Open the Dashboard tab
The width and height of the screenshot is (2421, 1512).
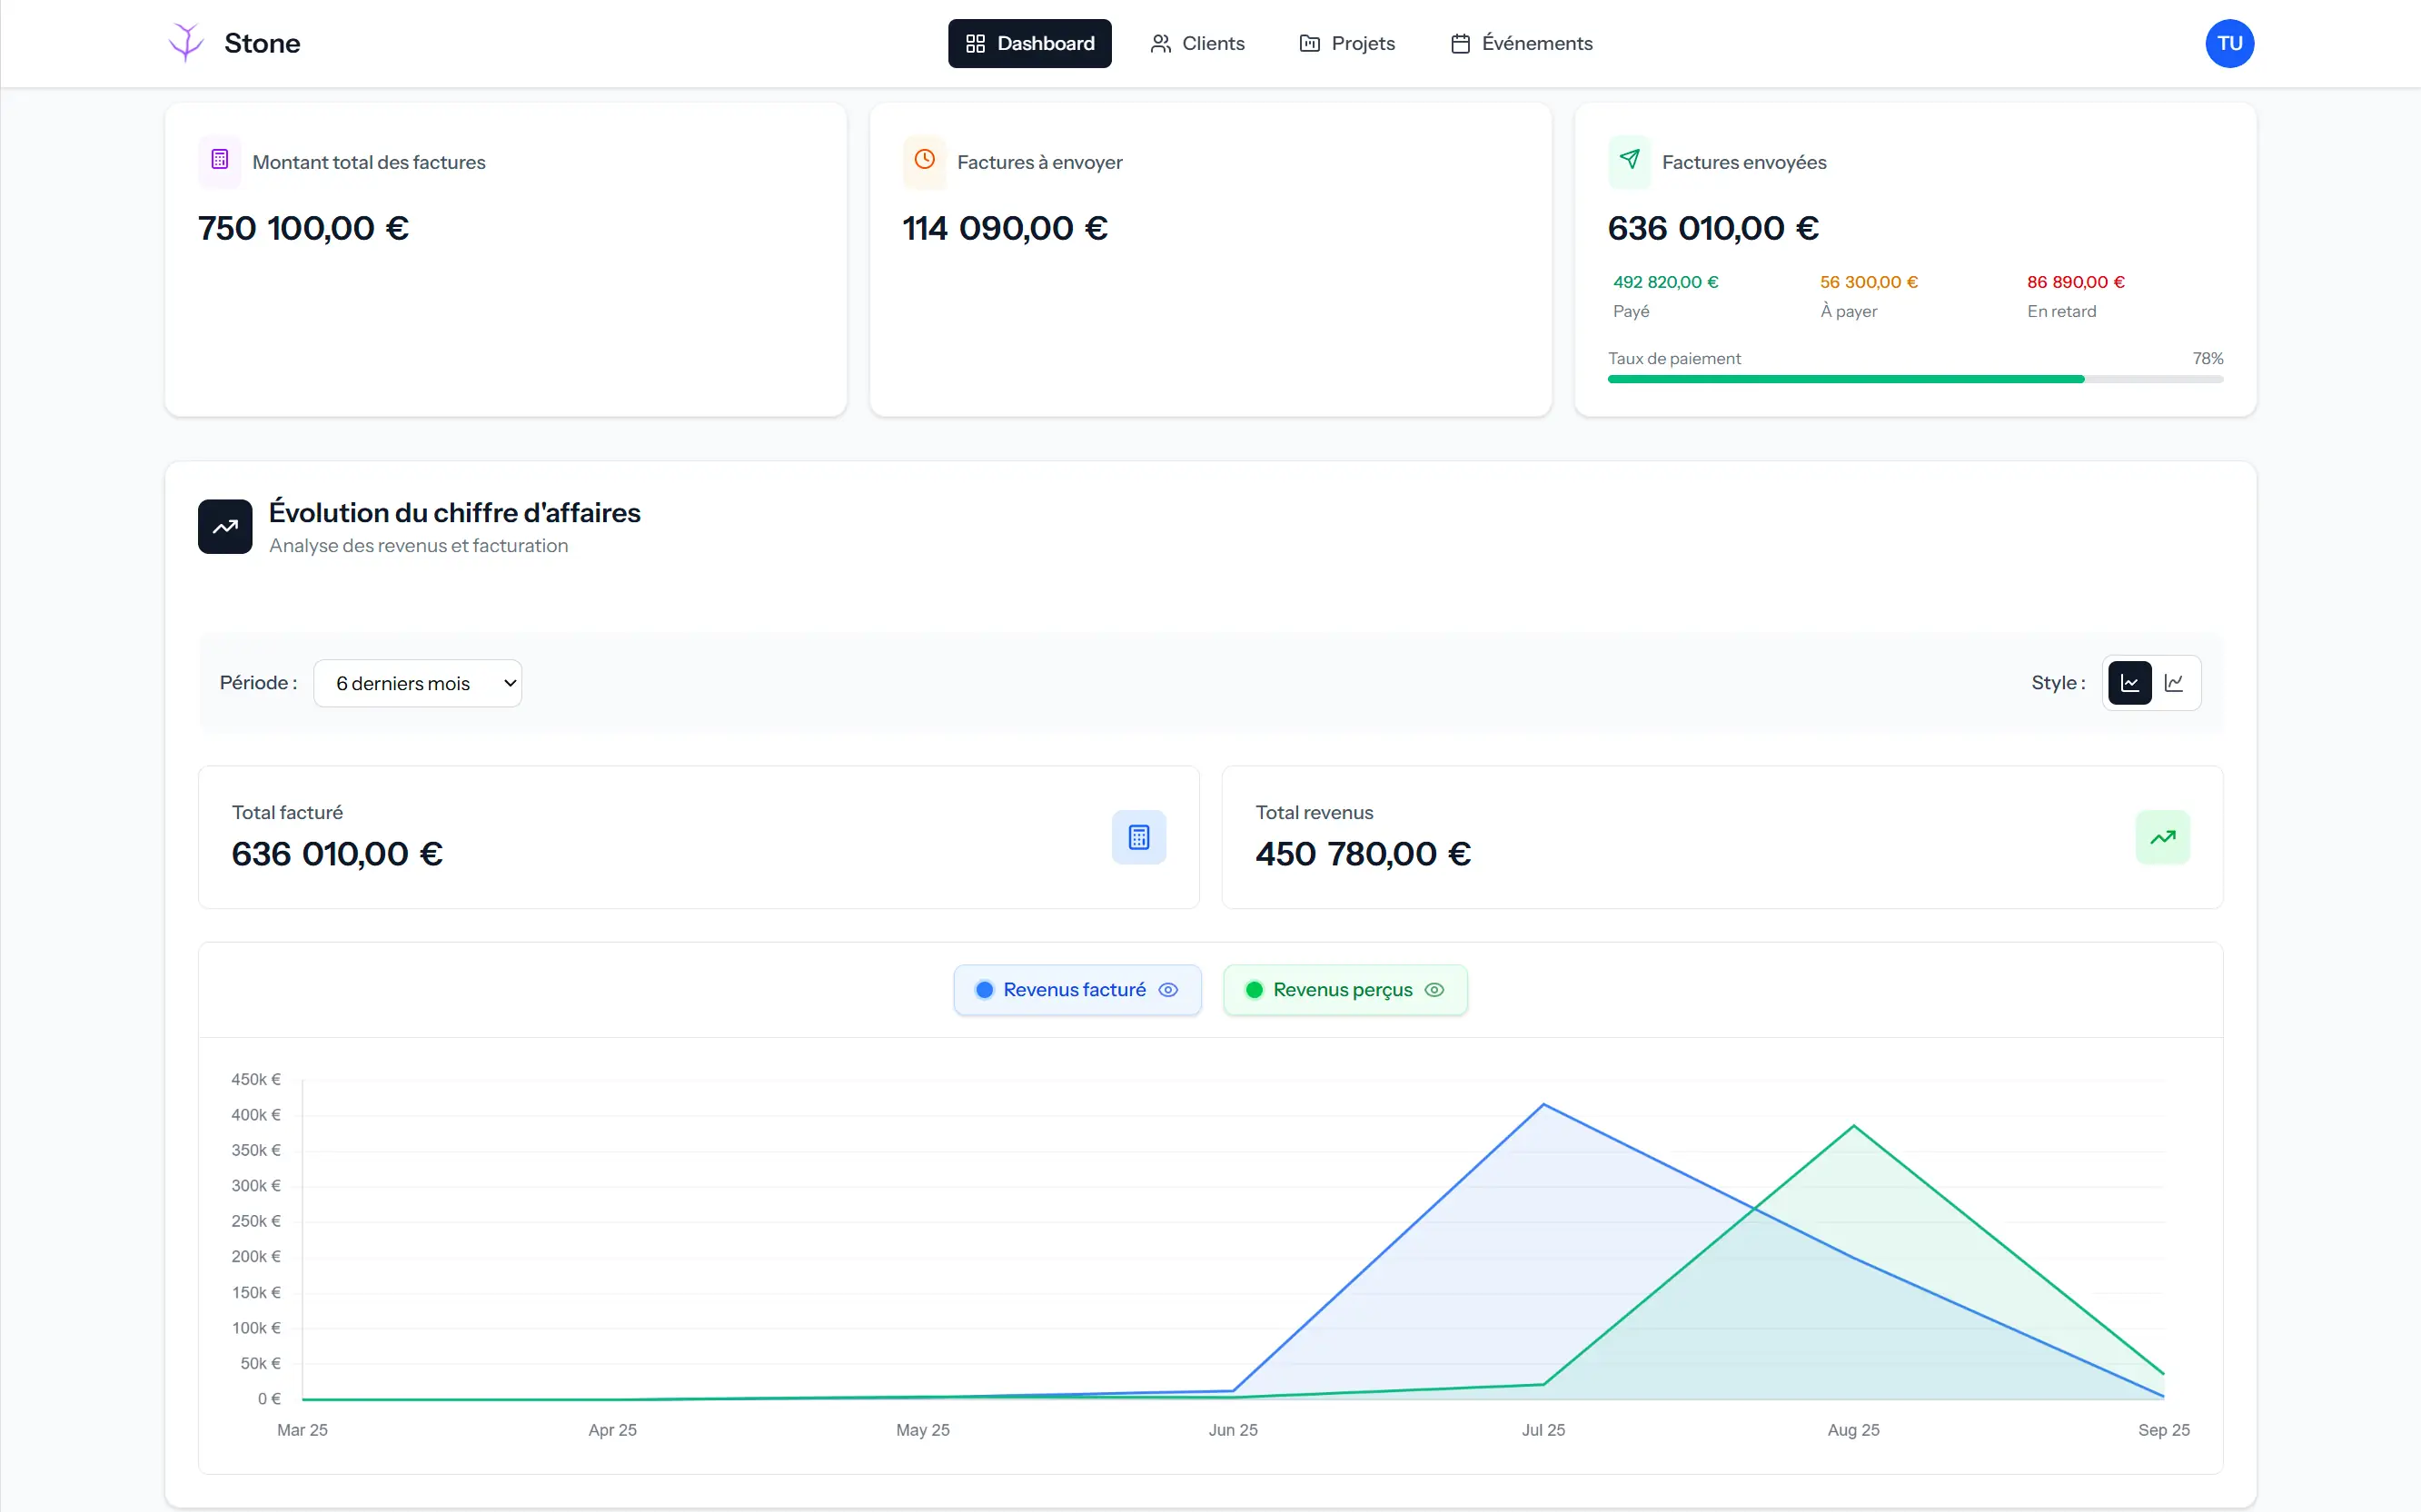(1029, 43)
